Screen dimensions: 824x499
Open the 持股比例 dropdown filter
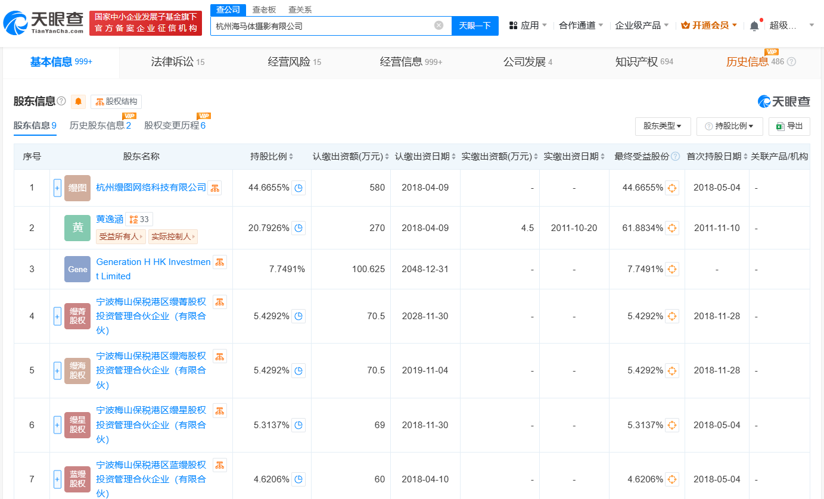point(729,126)
